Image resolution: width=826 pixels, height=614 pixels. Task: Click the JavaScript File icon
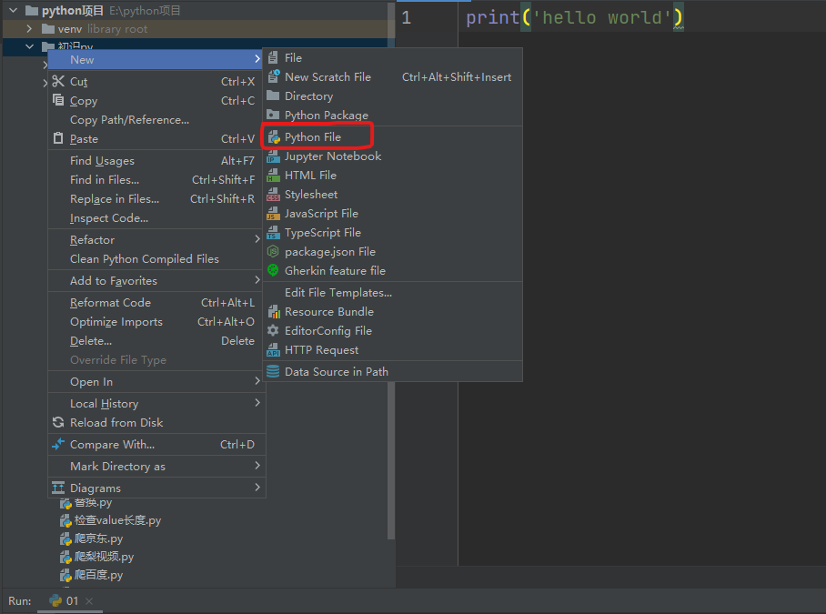coord(274,214)
